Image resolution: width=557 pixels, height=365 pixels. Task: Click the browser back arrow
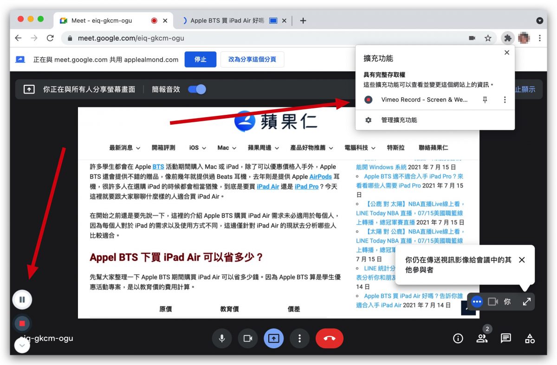tap(18, 38)
